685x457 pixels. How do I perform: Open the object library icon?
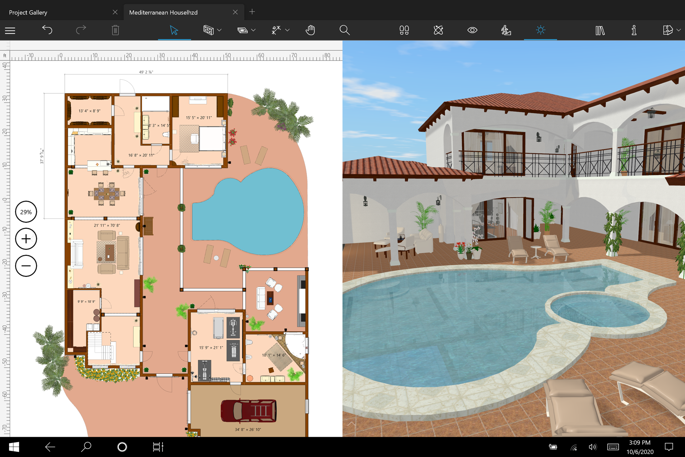point(600,30)
